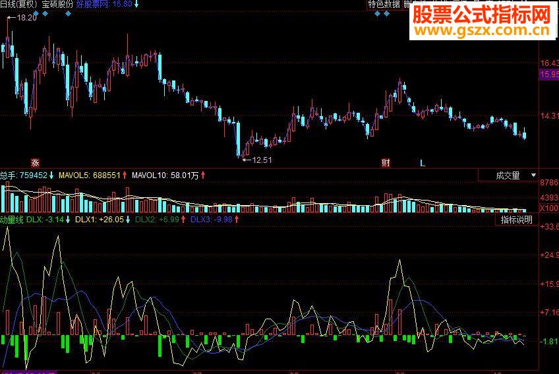Viewport: 559px width, 374px height.
Task: Select the MAVOL10: 58.01万 readout
Action: (x=165, y=175)
